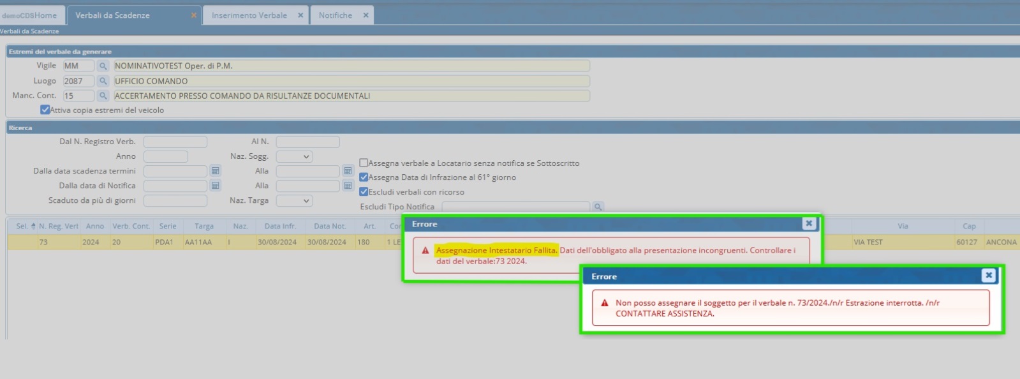Click the lookup icon beside Luogo field

pos(103,81)
